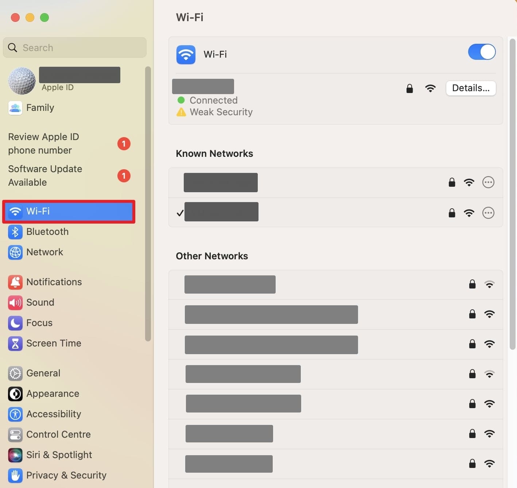Click the yellow minimize window button
This screenshot has width=517, height=488.
(x=30, y=18)
